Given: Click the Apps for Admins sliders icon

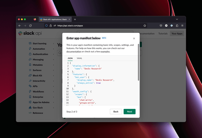Looking at the screenshot, I should point(30,102).
